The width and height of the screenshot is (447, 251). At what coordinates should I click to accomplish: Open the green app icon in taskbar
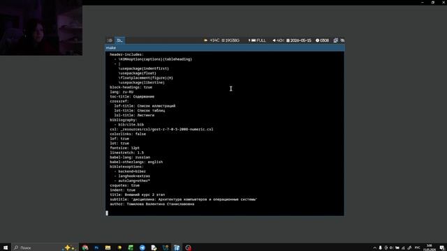(x=131, y=248)
